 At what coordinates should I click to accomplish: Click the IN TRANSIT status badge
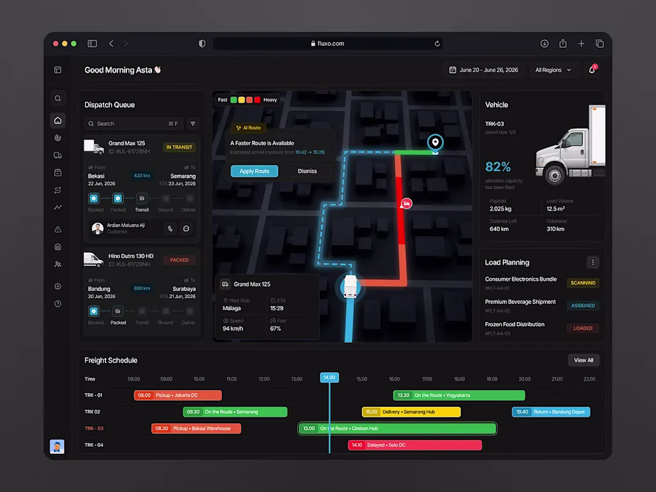pos(179,147)
